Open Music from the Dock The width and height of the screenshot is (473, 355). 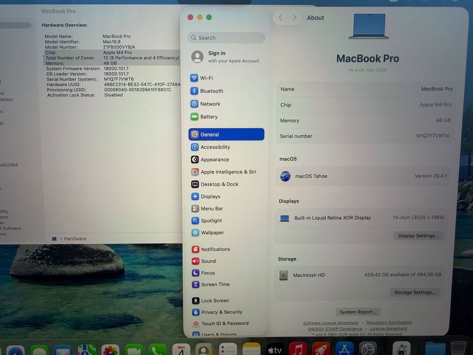pyautogui.click(x=298, y=349)
